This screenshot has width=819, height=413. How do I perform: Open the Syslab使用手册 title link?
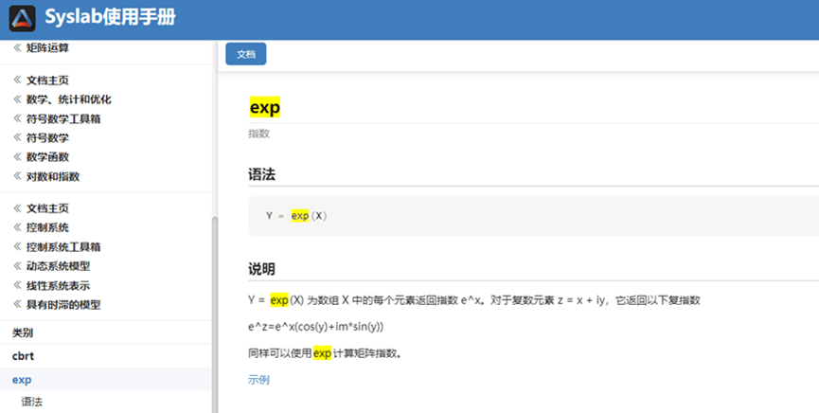pyautogui.click(x=110, y=17)
